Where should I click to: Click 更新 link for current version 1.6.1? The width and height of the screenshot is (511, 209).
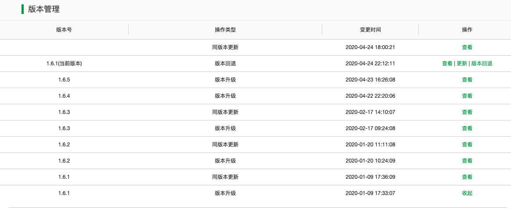click(x=462, y=64)
